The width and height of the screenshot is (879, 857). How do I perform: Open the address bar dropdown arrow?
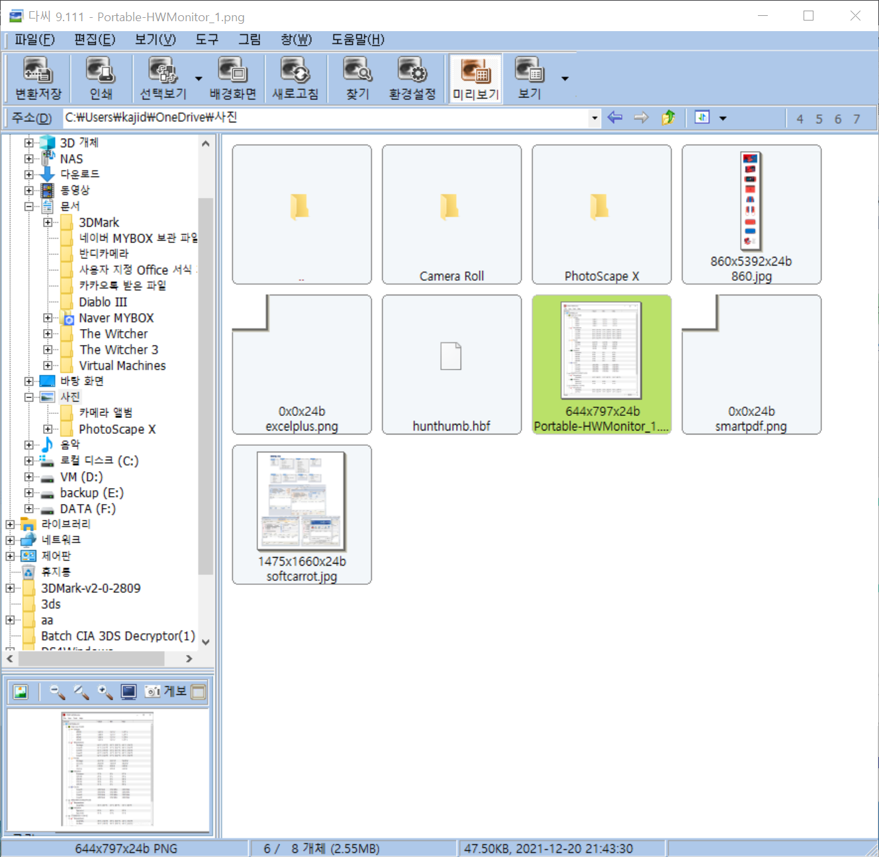tap(594, 118)
